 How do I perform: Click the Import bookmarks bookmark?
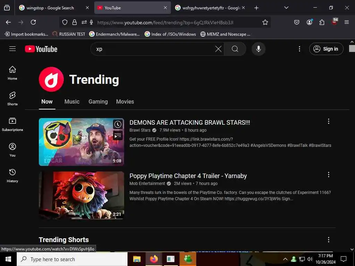pyautogui.click(x=26, y=34)
